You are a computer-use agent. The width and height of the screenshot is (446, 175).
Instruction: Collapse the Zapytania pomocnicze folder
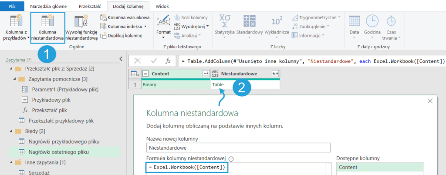pyautogui.click(x=15, y=79)
